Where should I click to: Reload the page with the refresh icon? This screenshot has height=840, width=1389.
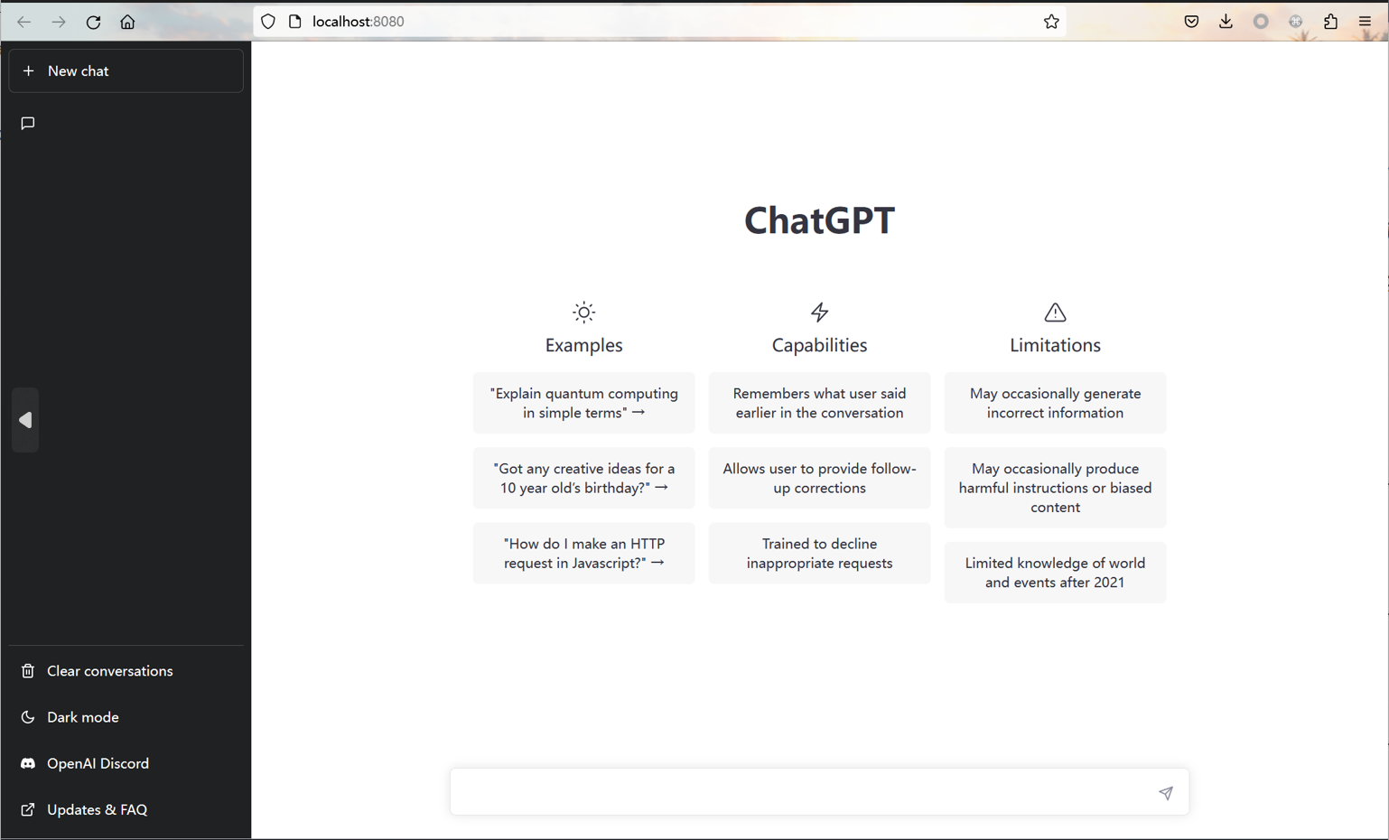[x=93, y=22]
